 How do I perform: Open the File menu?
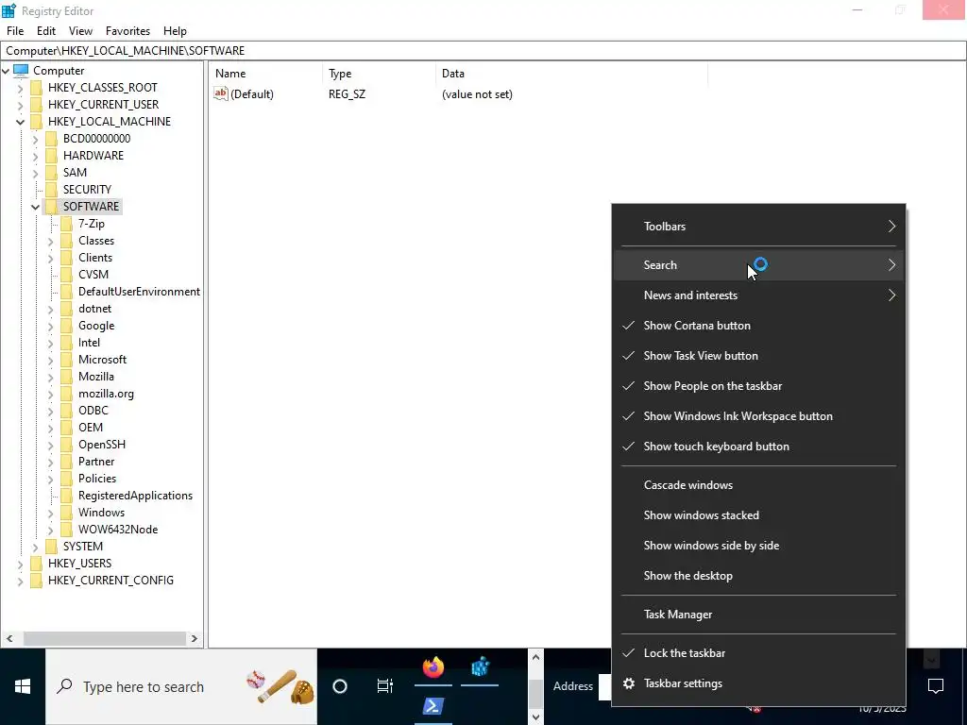pyautogui.click(x=15, y=31)
